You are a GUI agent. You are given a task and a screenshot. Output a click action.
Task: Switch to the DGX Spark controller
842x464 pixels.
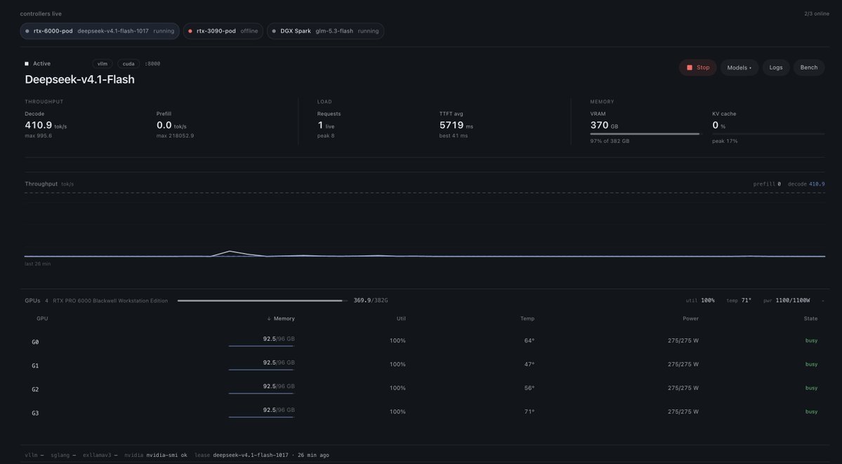pos(325,31)
